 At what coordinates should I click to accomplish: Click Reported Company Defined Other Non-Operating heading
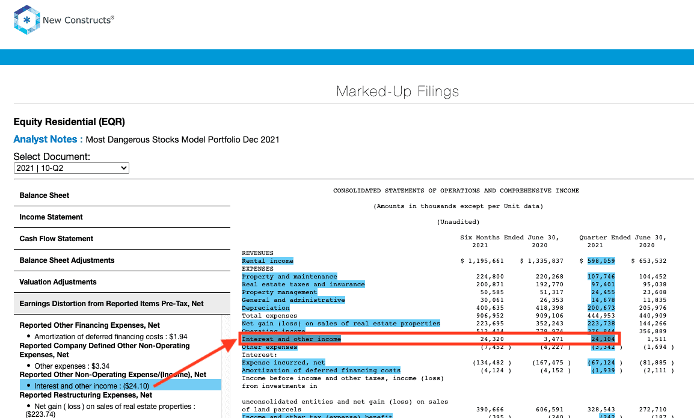[105, 350]
